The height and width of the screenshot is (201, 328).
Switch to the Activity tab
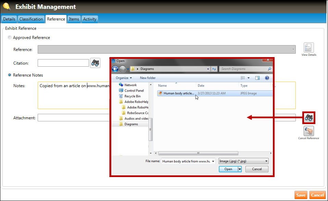pyautogui.click(x=90, y=19)
